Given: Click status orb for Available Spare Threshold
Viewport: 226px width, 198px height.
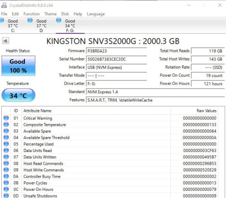Looking at the screenshot, I should [x=6, y=138].
